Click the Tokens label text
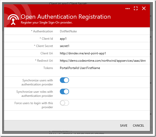The width and height of the screenshot is (156, 137). pos(48,68)
